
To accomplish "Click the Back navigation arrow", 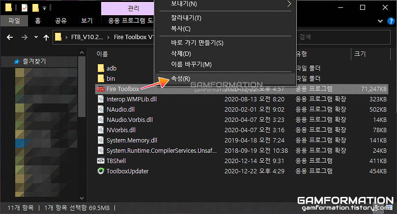I will (x=10, y=37).
